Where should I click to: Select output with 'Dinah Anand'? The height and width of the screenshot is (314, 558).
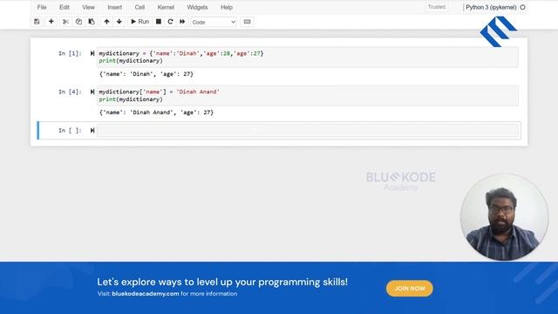156,113
